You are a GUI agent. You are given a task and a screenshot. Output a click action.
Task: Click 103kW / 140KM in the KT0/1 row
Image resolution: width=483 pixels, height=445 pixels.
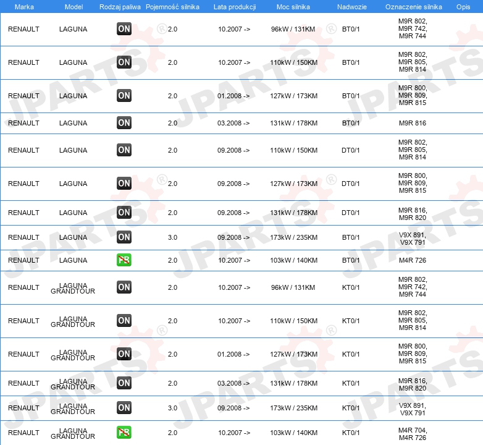pos(293,433)
